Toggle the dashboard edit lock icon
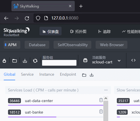This screenshot has width=140, height=121. [4, 61]
